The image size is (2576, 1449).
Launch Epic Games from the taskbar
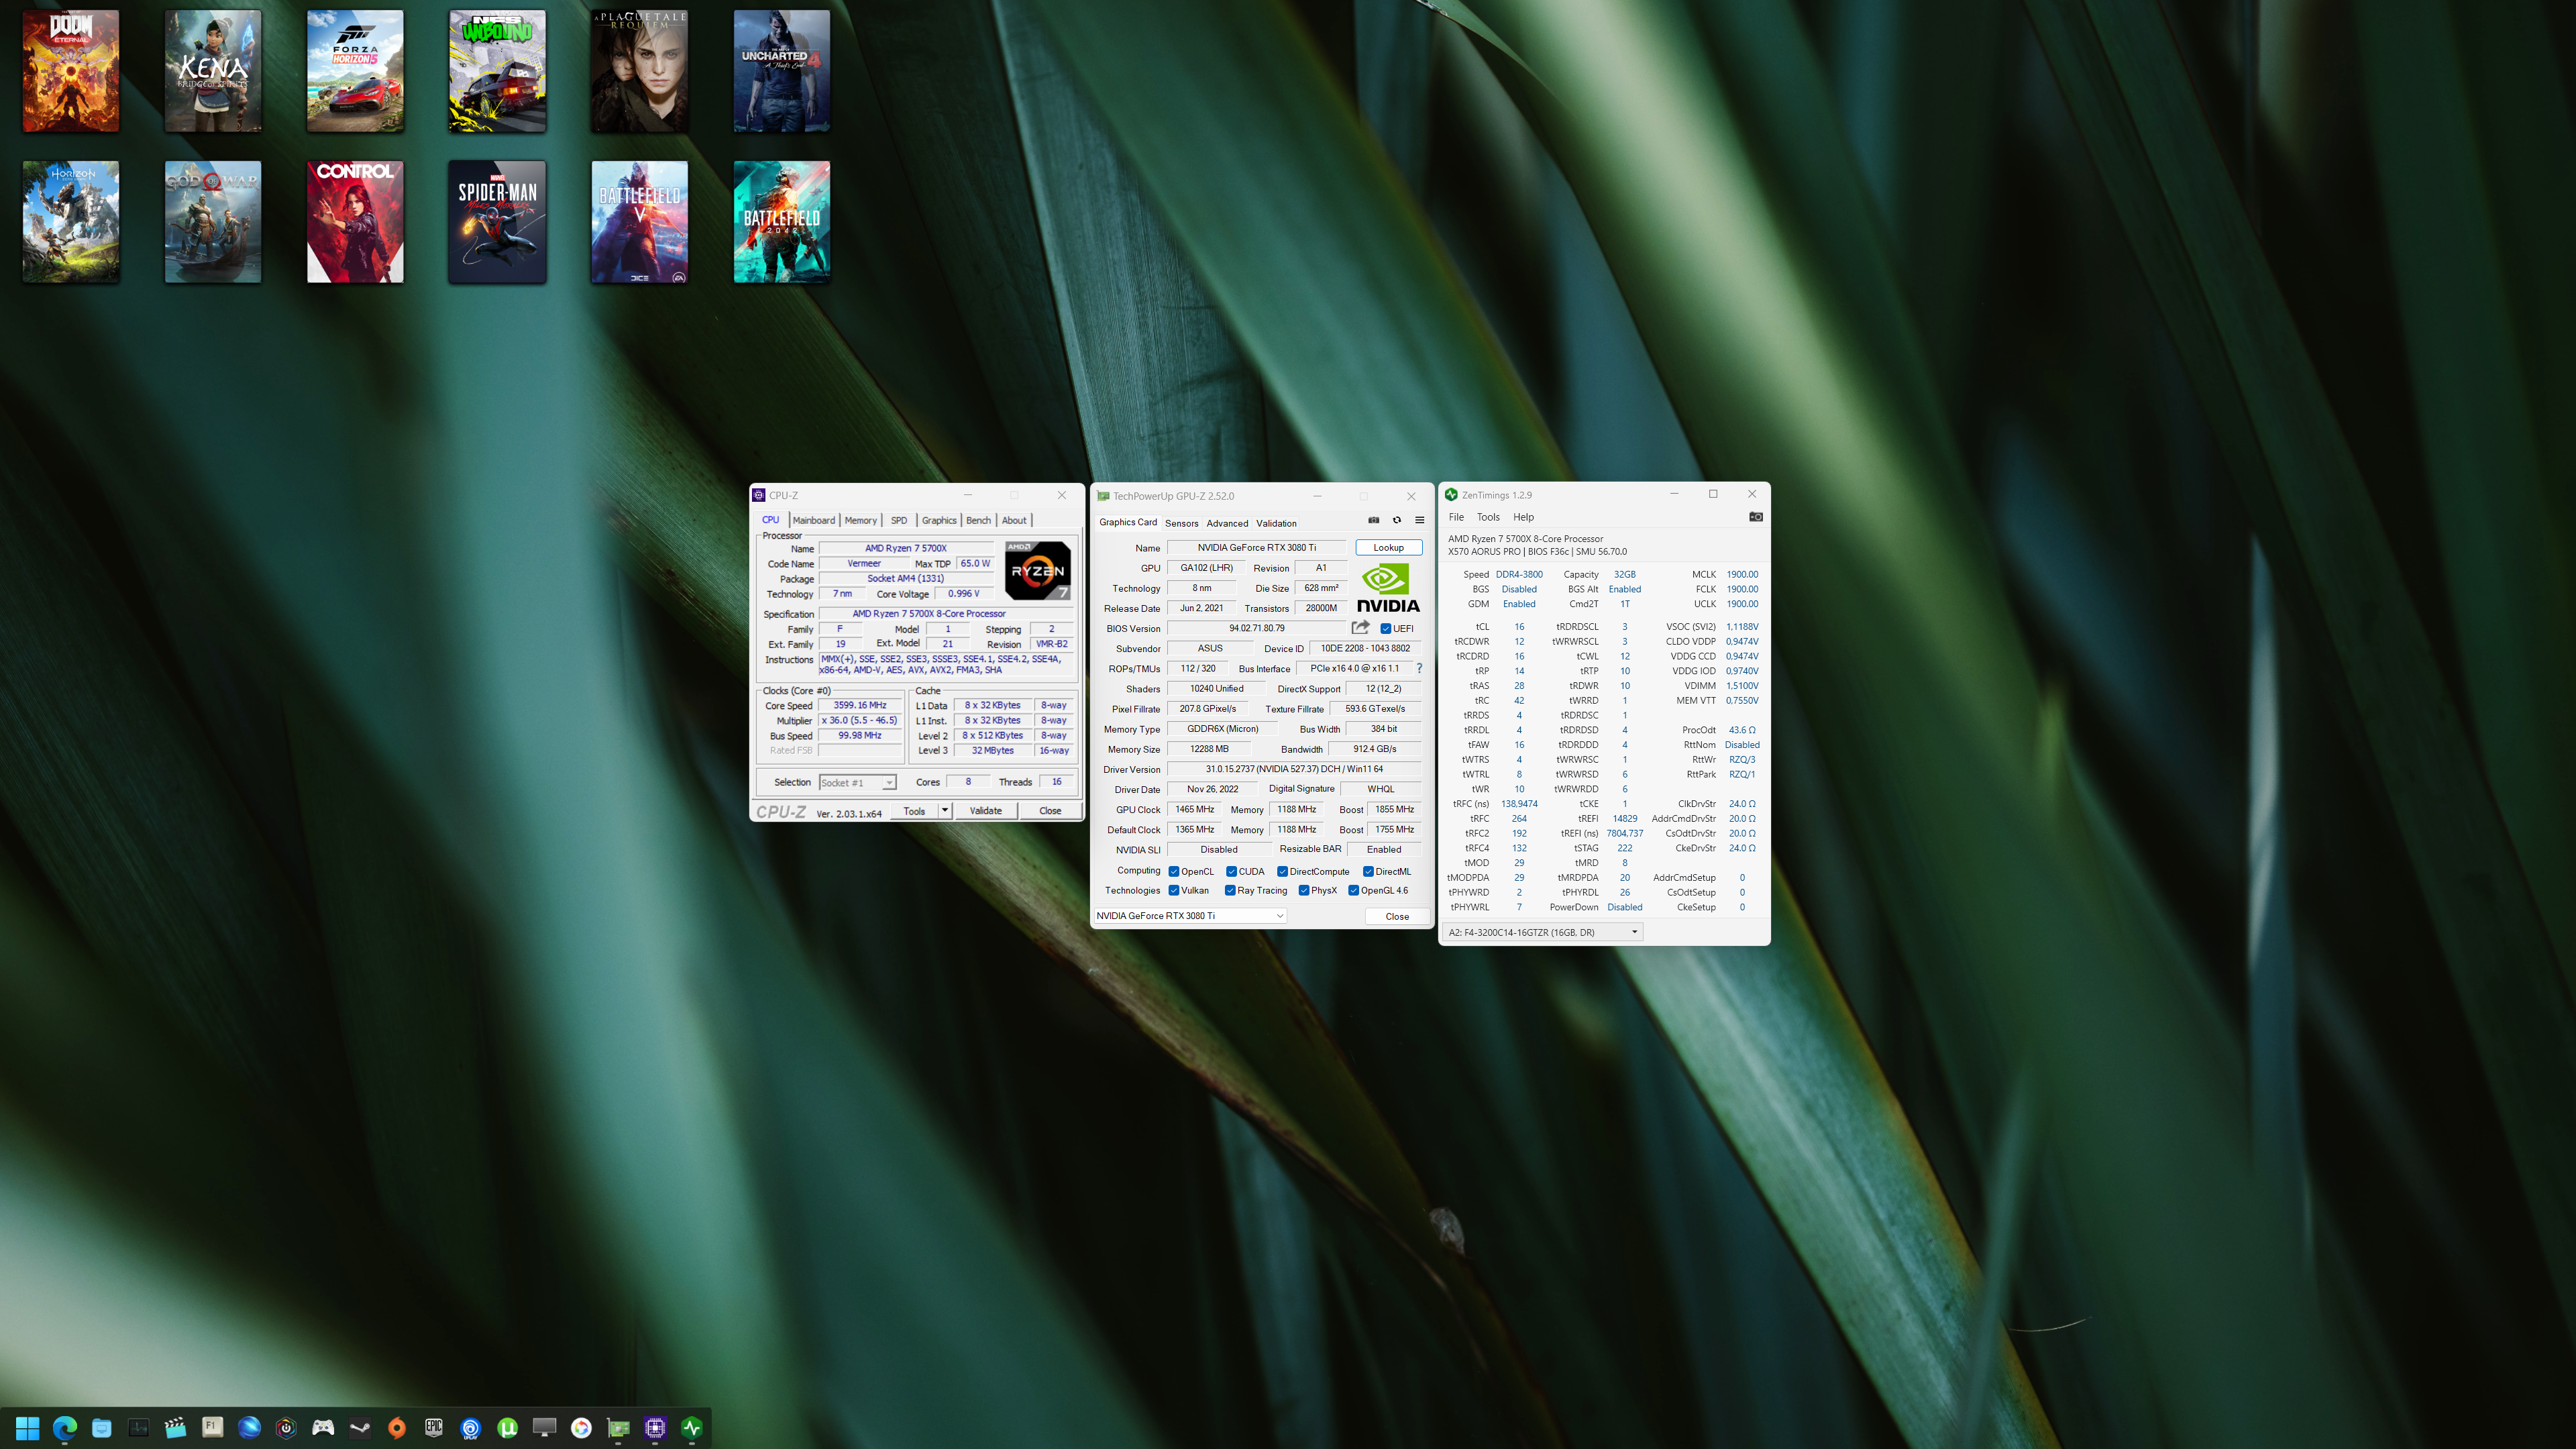pyautogui.click(x=434, y=1428)
